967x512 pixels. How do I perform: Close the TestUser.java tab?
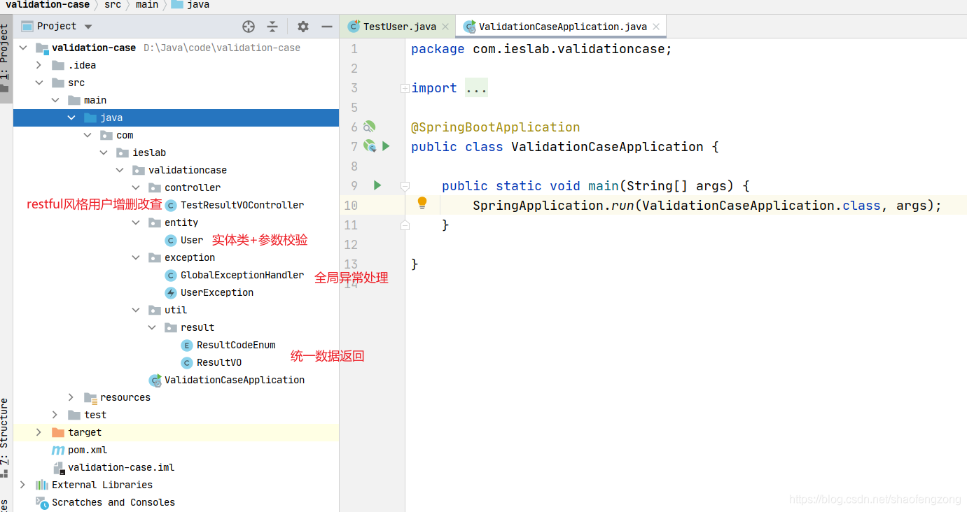445,27
